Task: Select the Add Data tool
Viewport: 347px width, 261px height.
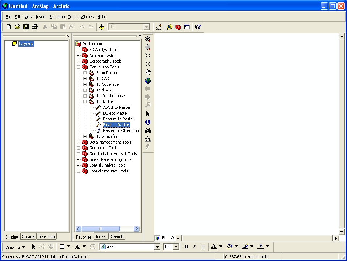Action: coord(102,27)
